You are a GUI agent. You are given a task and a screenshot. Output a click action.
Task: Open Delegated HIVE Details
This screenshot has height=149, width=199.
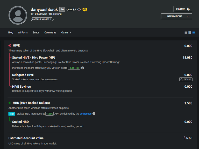186,79
